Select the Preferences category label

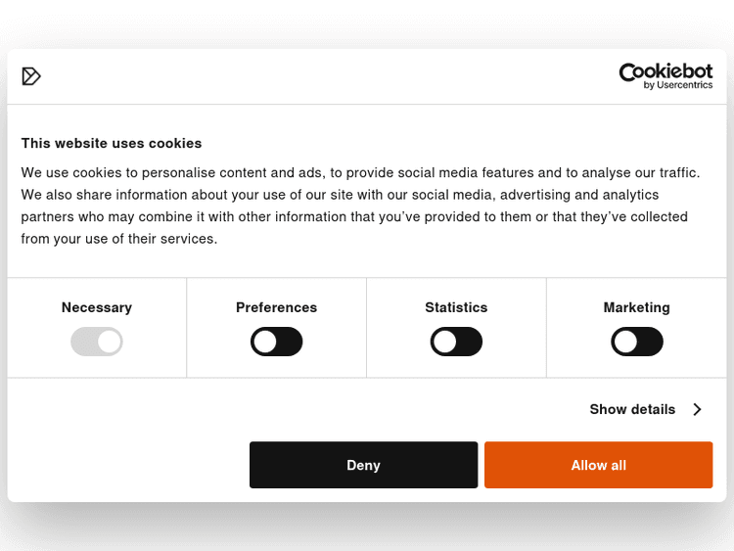[277, 307]
